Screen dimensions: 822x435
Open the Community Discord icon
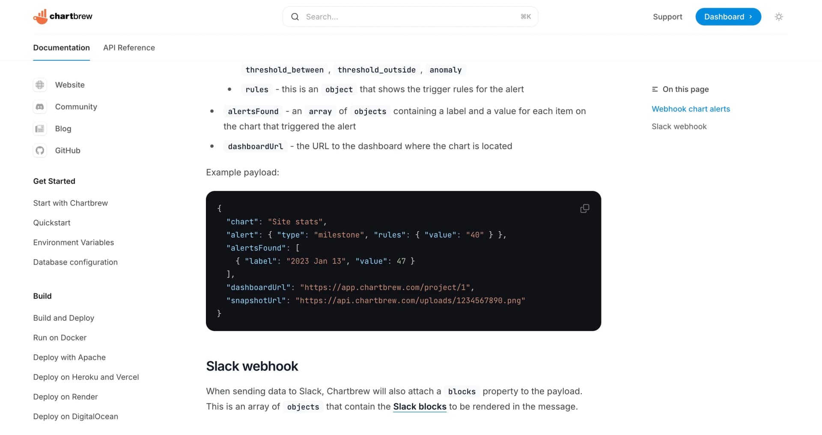[x=40, y=107]
